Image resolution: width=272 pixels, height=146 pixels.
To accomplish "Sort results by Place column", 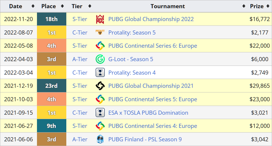I will pyautogui.click(x=52, y=6).
